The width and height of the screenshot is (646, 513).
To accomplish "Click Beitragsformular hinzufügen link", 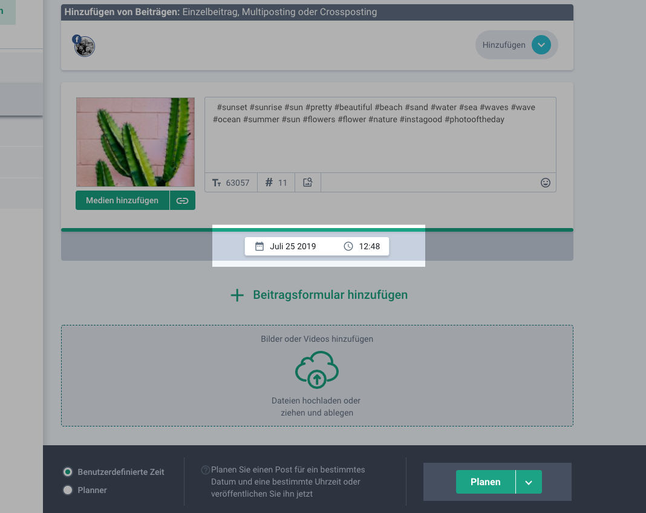I will 330,295.
